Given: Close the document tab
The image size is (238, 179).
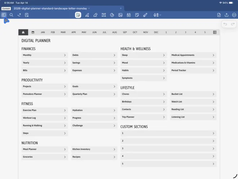Looking at the screenshot, I should (x=121, y=9).
